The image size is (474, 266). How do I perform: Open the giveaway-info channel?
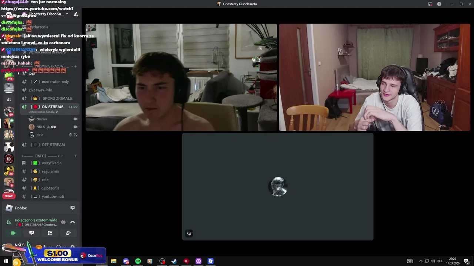tap(49, 90)
